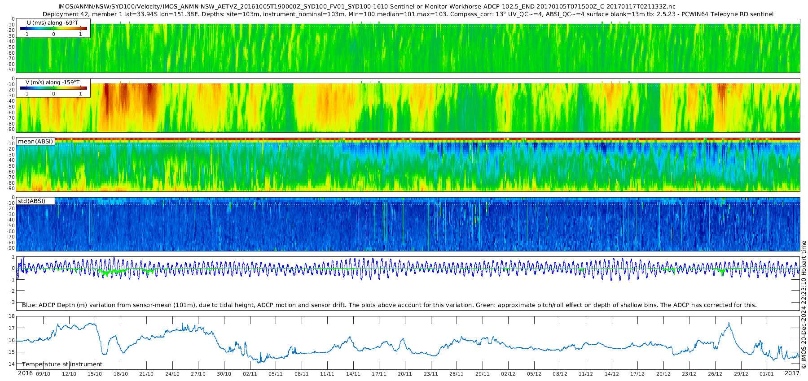Select the 30/10 date tick label
The image size is (808, 381).
click(224, 374)
